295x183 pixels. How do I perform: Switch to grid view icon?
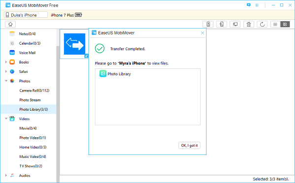coord(285,24)
